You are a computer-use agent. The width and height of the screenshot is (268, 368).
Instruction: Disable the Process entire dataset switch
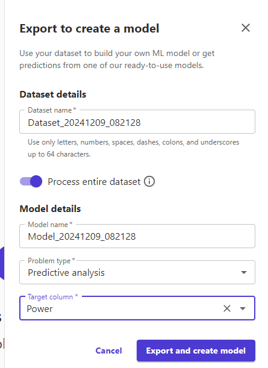[31, 181]
